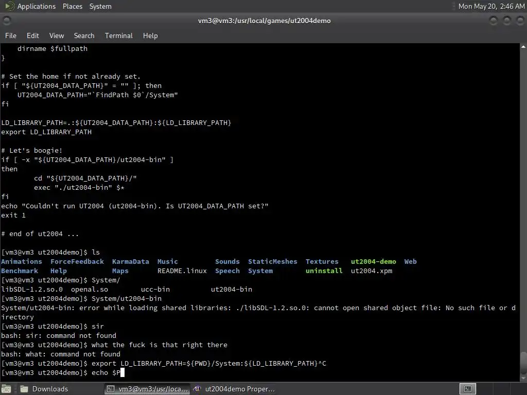Image resolution: width=527 pixels, height=395 pixels.
Task: Switch to ut2004demo Properties taskbar window
Action: tap(234, 389)
